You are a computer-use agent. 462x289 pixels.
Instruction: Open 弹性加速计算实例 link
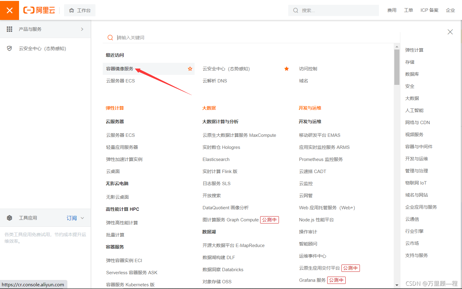point(124,159)
